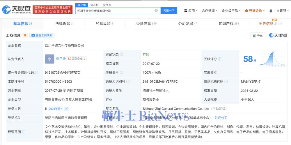Click help icon next to 纳税人识别号
291x145 pixels.
click(128, 81)
